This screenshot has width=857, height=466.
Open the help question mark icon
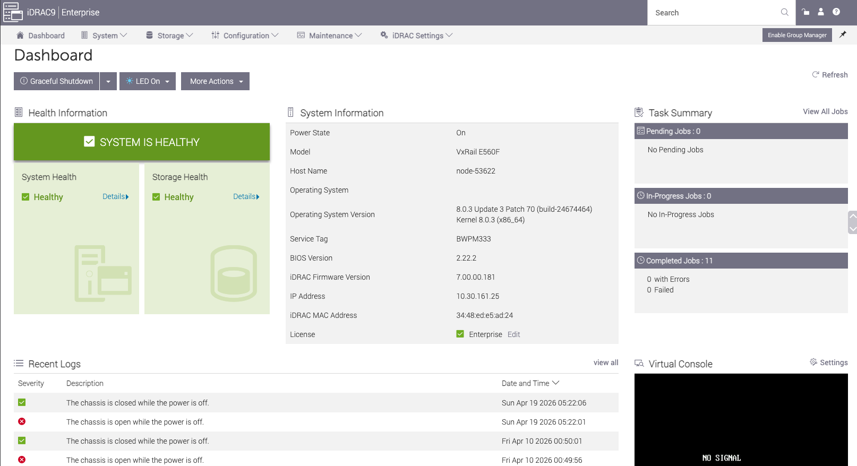836,12
